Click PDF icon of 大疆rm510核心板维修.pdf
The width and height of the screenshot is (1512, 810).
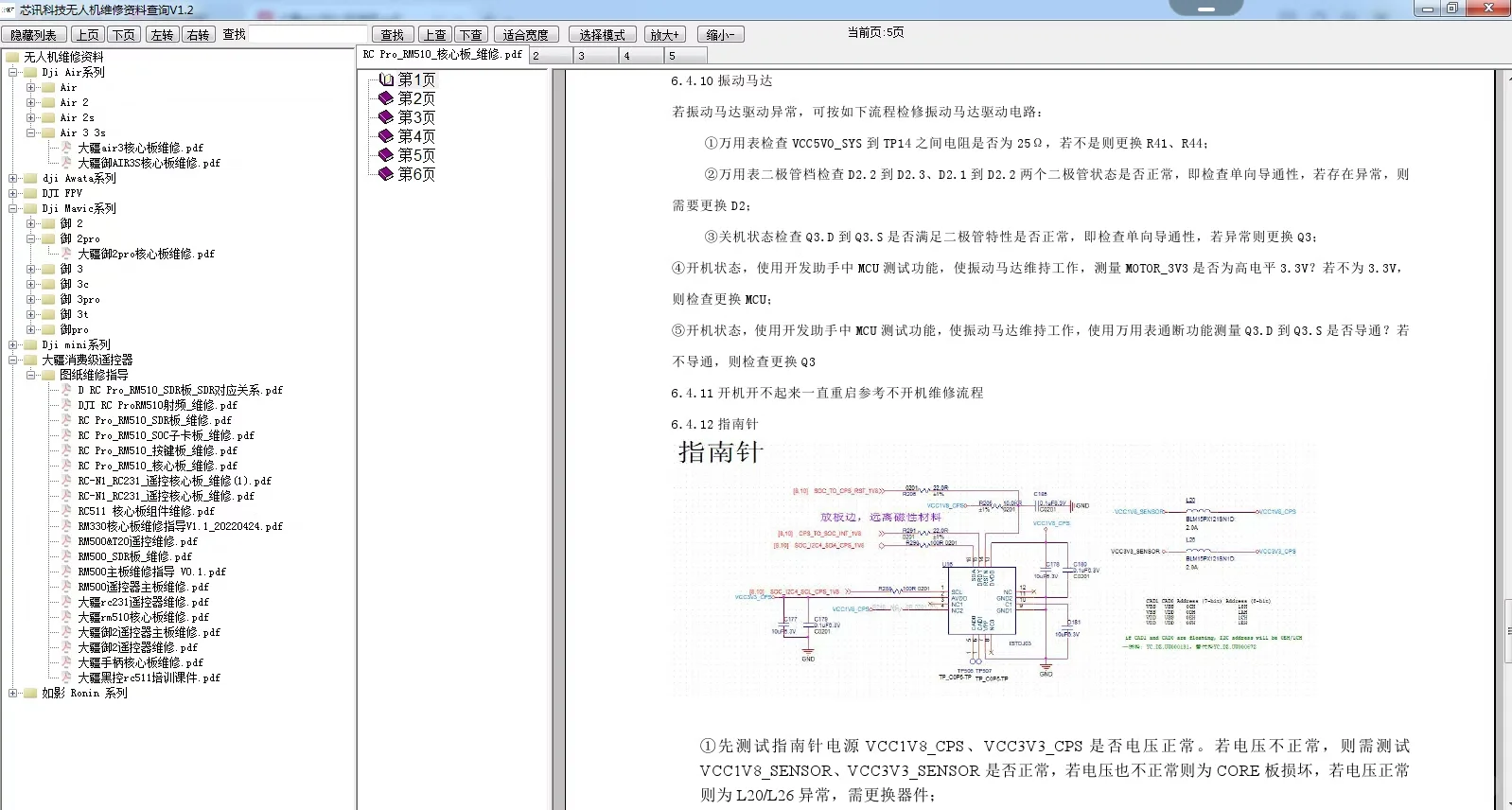click(67, 617)
